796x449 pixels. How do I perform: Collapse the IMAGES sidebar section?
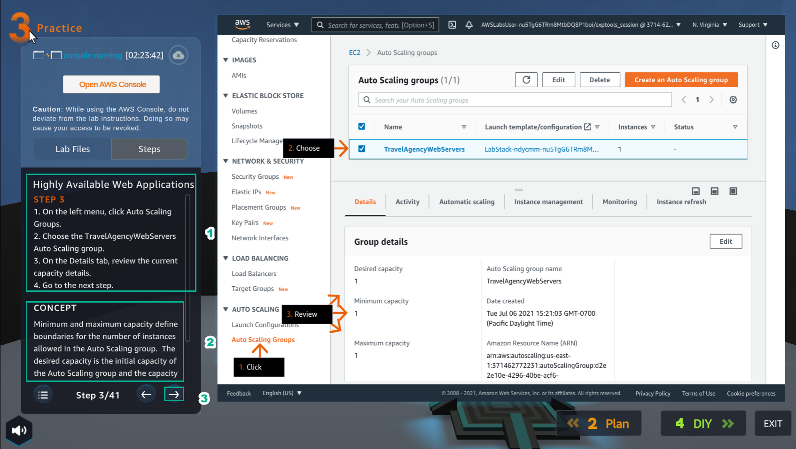pyautogui.click(x=226, y=60)
